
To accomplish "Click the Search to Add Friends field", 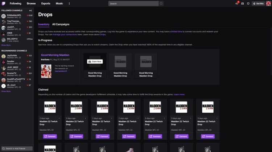I will 17,148.
